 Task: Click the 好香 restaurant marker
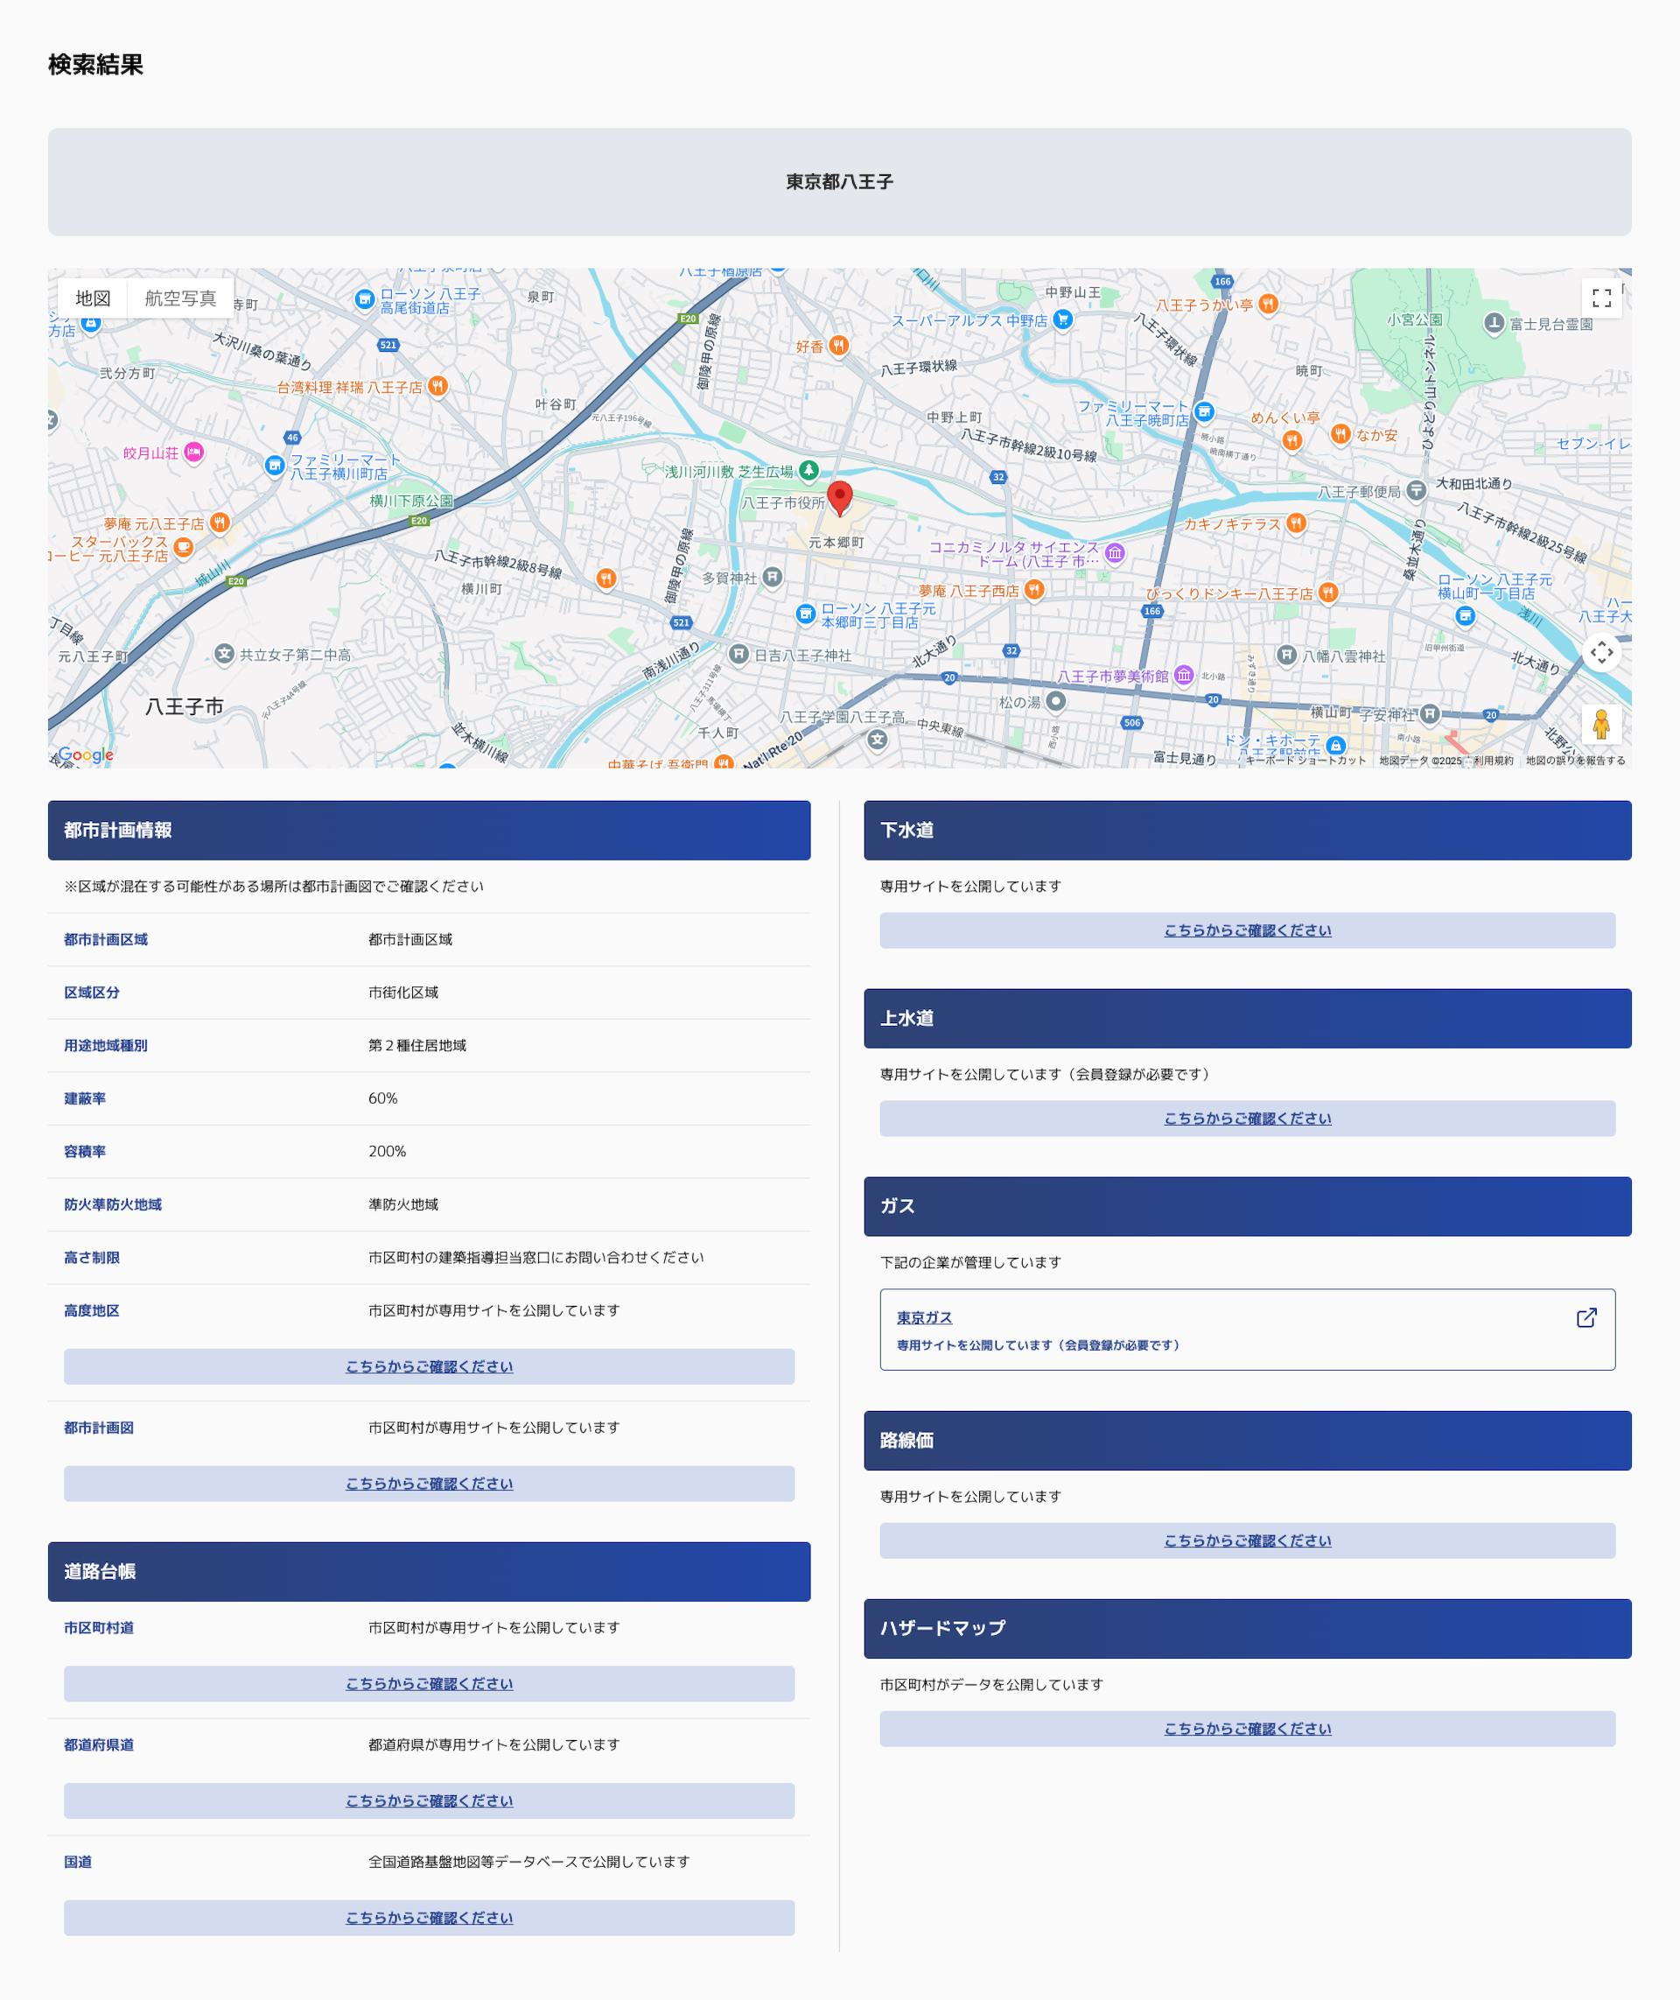pyautogui.click(x=838, y=345)
